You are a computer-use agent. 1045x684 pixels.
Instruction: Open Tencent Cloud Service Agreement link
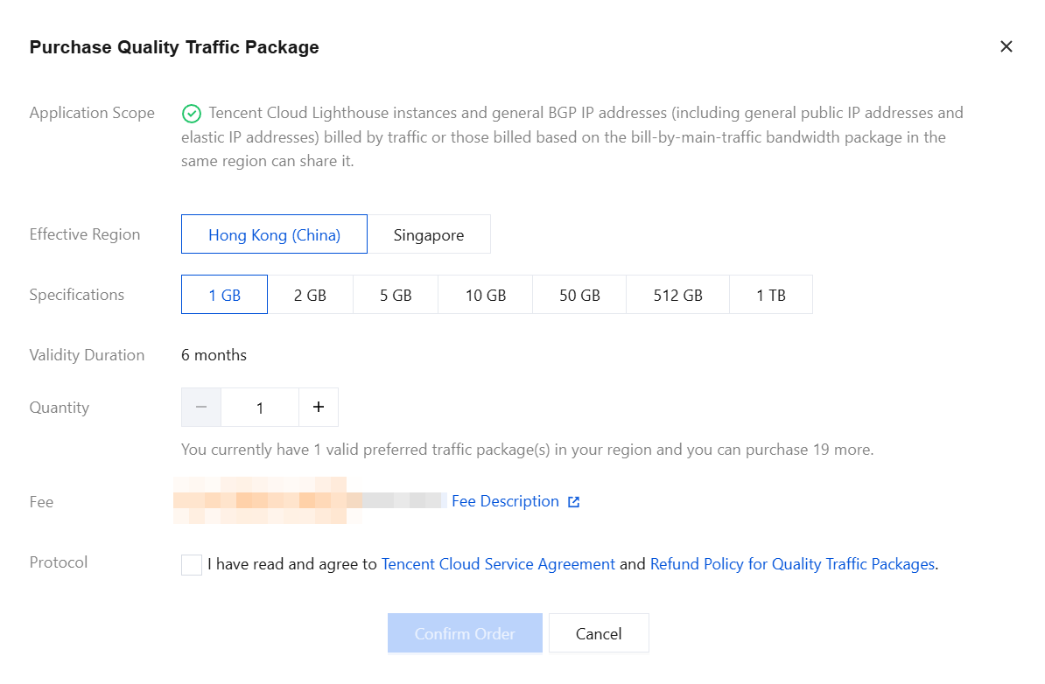pos(498,564)
